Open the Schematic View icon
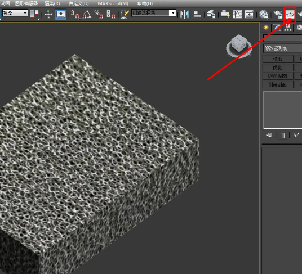The image size is (302, 274). tap(249, 14)
